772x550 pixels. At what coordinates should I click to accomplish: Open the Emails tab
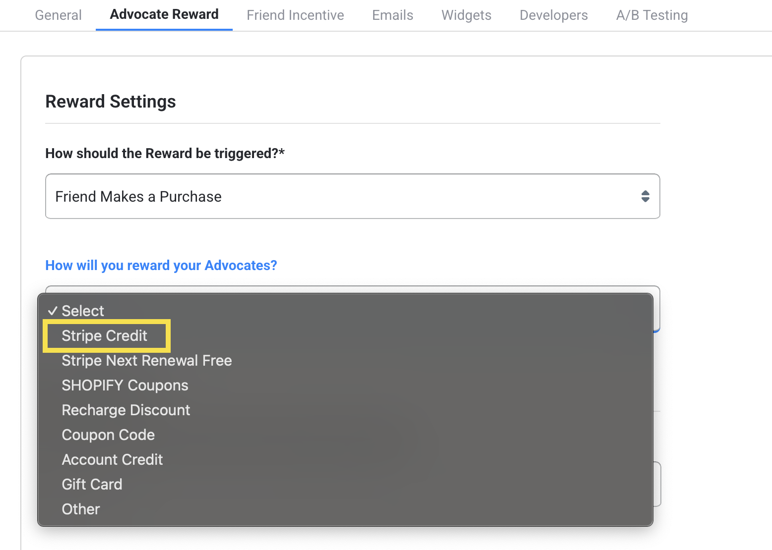coord(392,15)
